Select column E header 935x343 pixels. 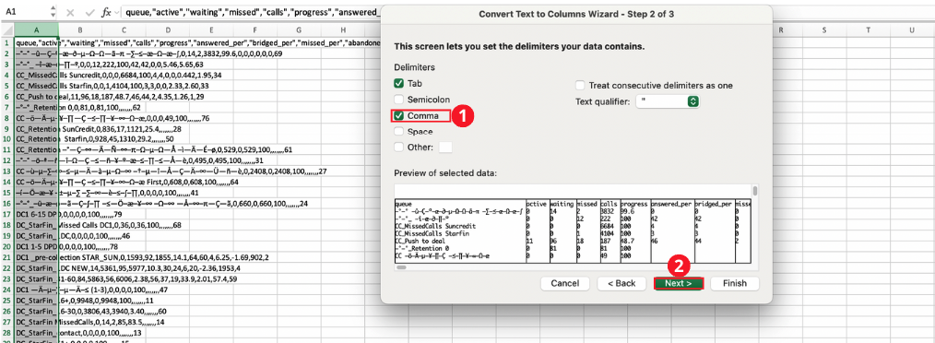point(211,30)
